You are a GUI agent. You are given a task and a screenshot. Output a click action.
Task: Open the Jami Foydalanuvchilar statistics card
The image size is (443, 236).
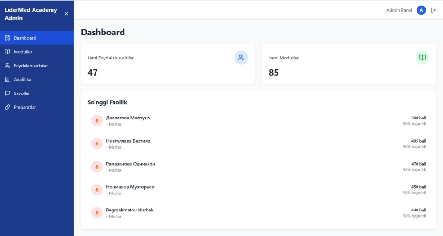(x=168, y=64)
